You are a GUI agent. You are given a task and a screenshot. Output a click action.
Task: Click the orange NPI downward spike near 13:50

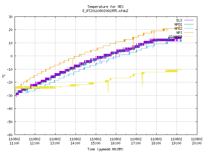pos(73,65)
